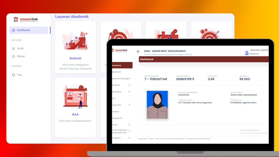Open the Magang/ PKL menu item
Viewport: 279px width, 157px height.
(x=117, y=118)
